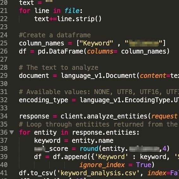Collapse the for entity loop fold arrow
This screenshot has width=179, height=179.
coord(12,132)
